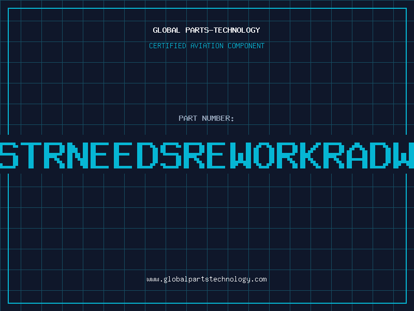Click the word COMPONENT in the subtitle
The image size is (414, 311).
coord(246,46)
